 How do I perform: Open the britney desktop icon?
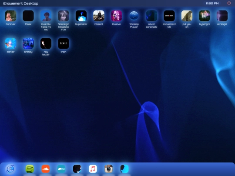(x=28, y=43)
